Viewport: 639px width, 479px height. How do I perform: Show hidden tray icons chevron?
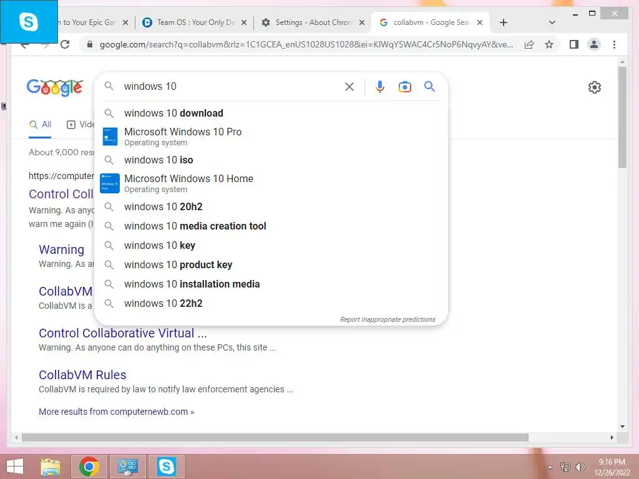click(549, 467)
